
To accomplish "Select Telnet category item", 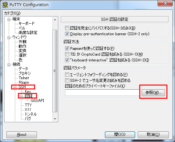I will pos(24,78).
